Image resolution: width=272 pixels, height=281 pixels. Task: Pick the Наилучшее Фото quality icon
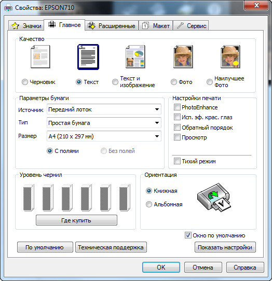click(230, 57)
